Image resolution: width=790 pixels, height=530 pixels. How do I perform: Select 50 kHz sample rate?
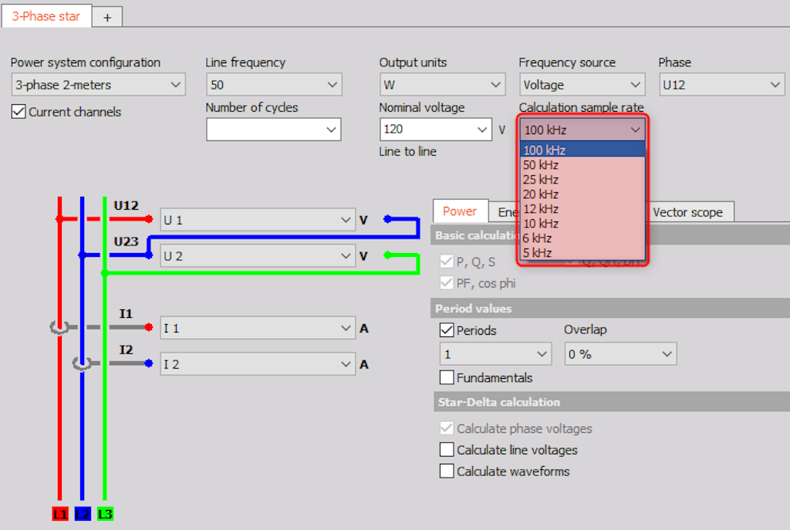click(582, 165)
